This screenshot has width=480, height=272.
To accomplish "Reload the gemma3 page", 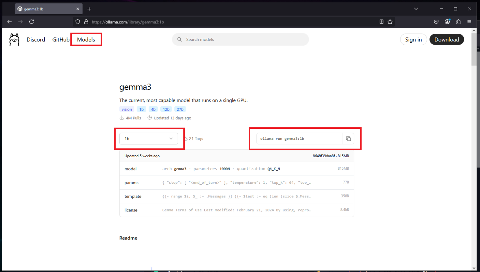I will click(x=32, y=22).
